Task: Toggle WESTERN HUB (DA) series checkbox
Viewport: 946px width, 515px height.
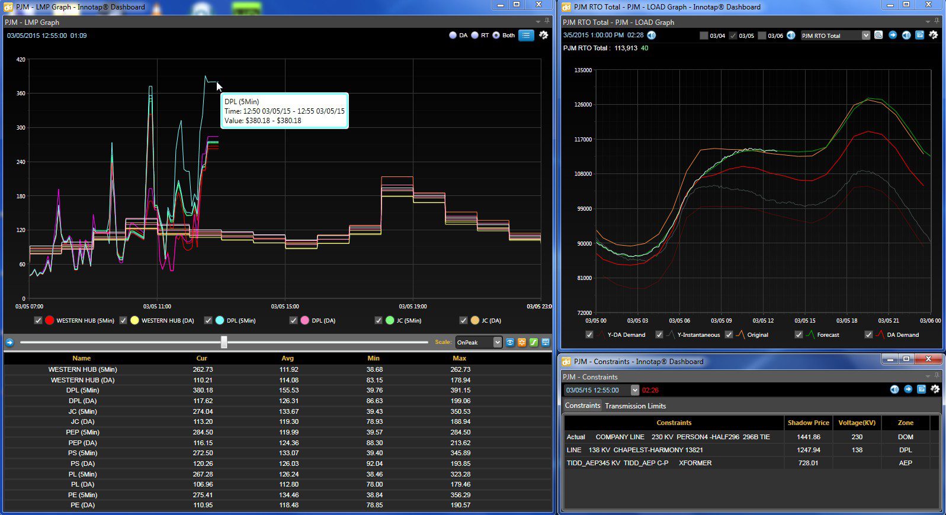Action: tap(123, 320)
